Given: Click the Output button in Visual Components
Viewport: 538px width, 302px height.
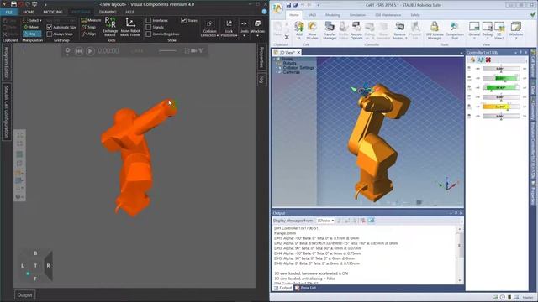Looking at the screenshot, I should pyautogui.click(x=24, y=294).
